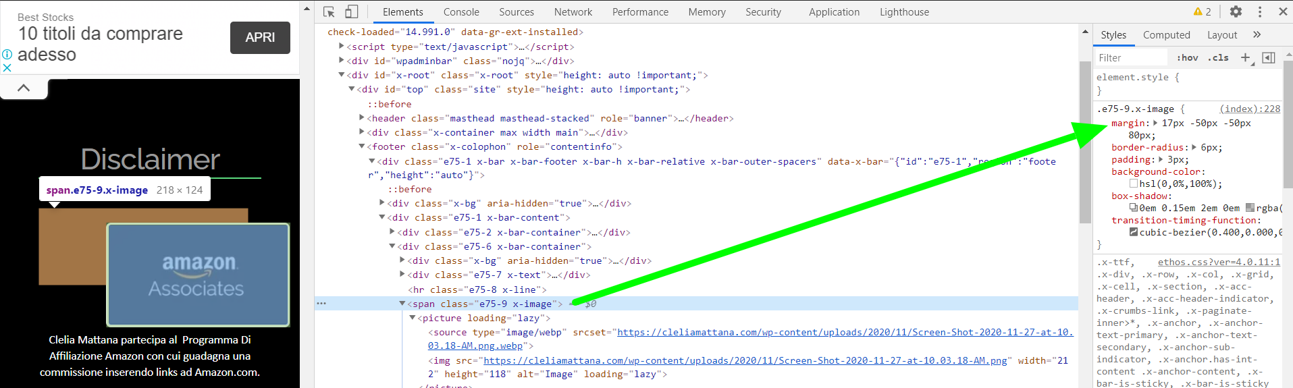Expand the header masthead node

pyautogui.click(x=362, y=118)
